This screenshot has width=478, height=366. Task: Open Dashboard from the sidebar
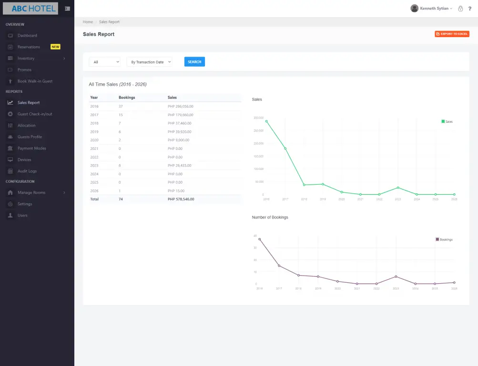(27, 36)
